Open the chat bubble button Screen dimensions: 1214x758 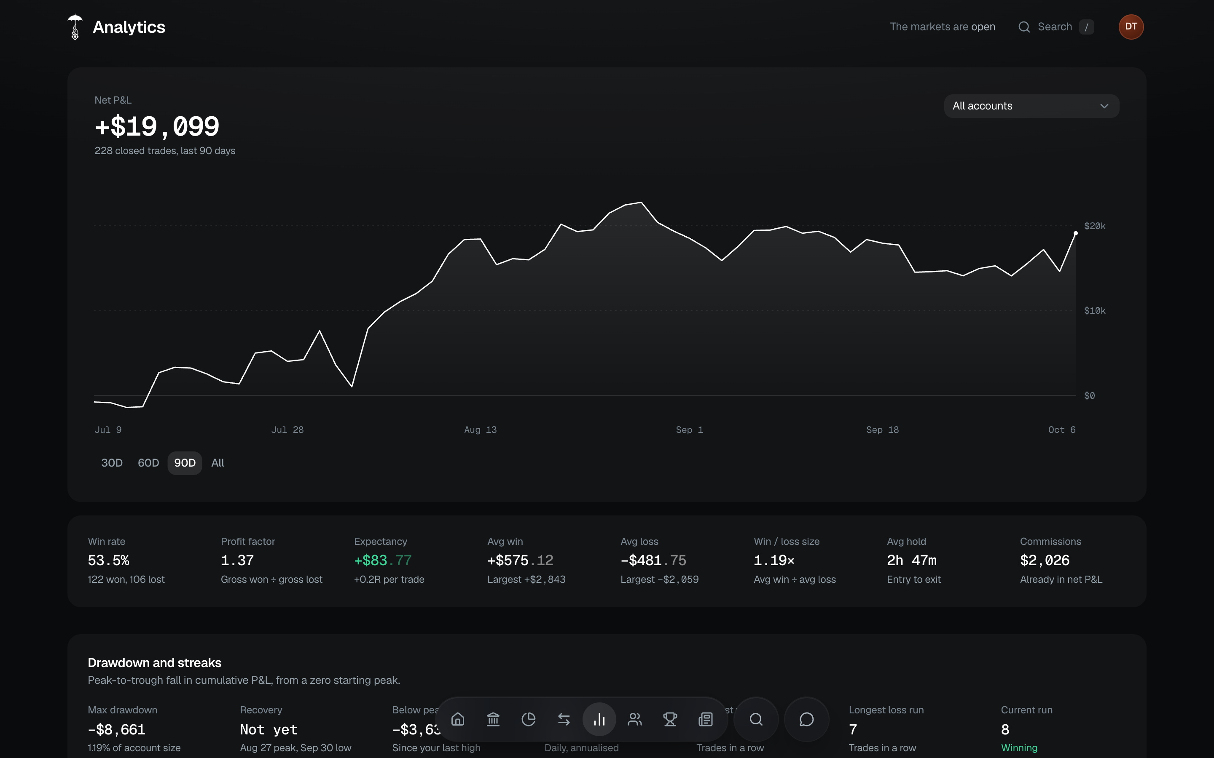[806, 719]
